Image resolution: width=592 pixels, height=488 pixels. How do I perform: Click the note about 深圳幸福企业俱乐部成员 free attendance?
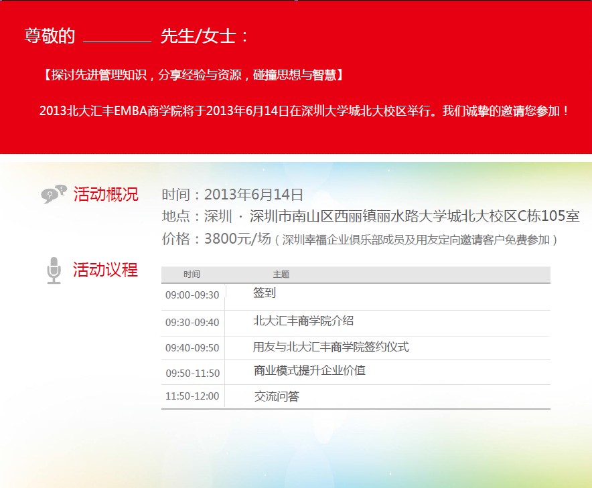[x=416, y=240]
